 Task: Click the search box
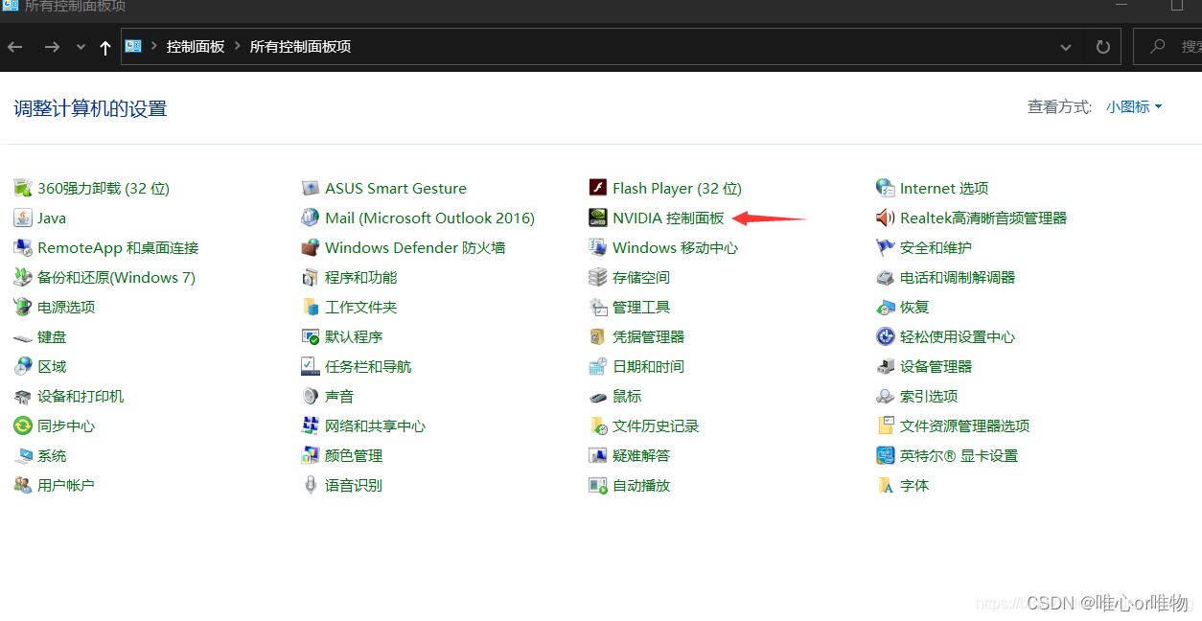[x=1167, y=46]
